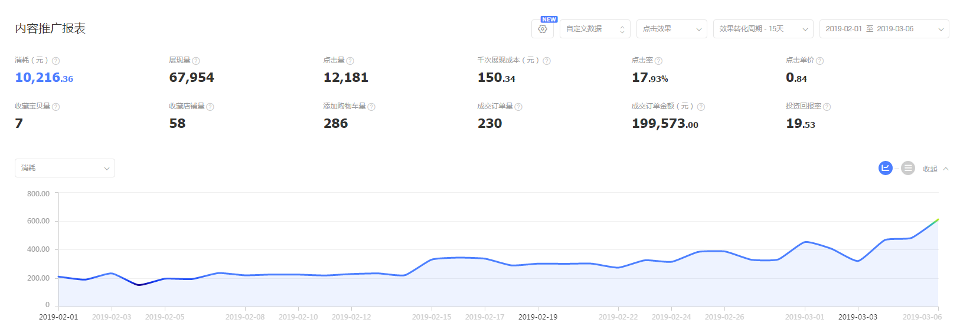The width and height of the screenshot is (960, 326).
Task: Open the custom settings gear icon
Action: point(542,29)
